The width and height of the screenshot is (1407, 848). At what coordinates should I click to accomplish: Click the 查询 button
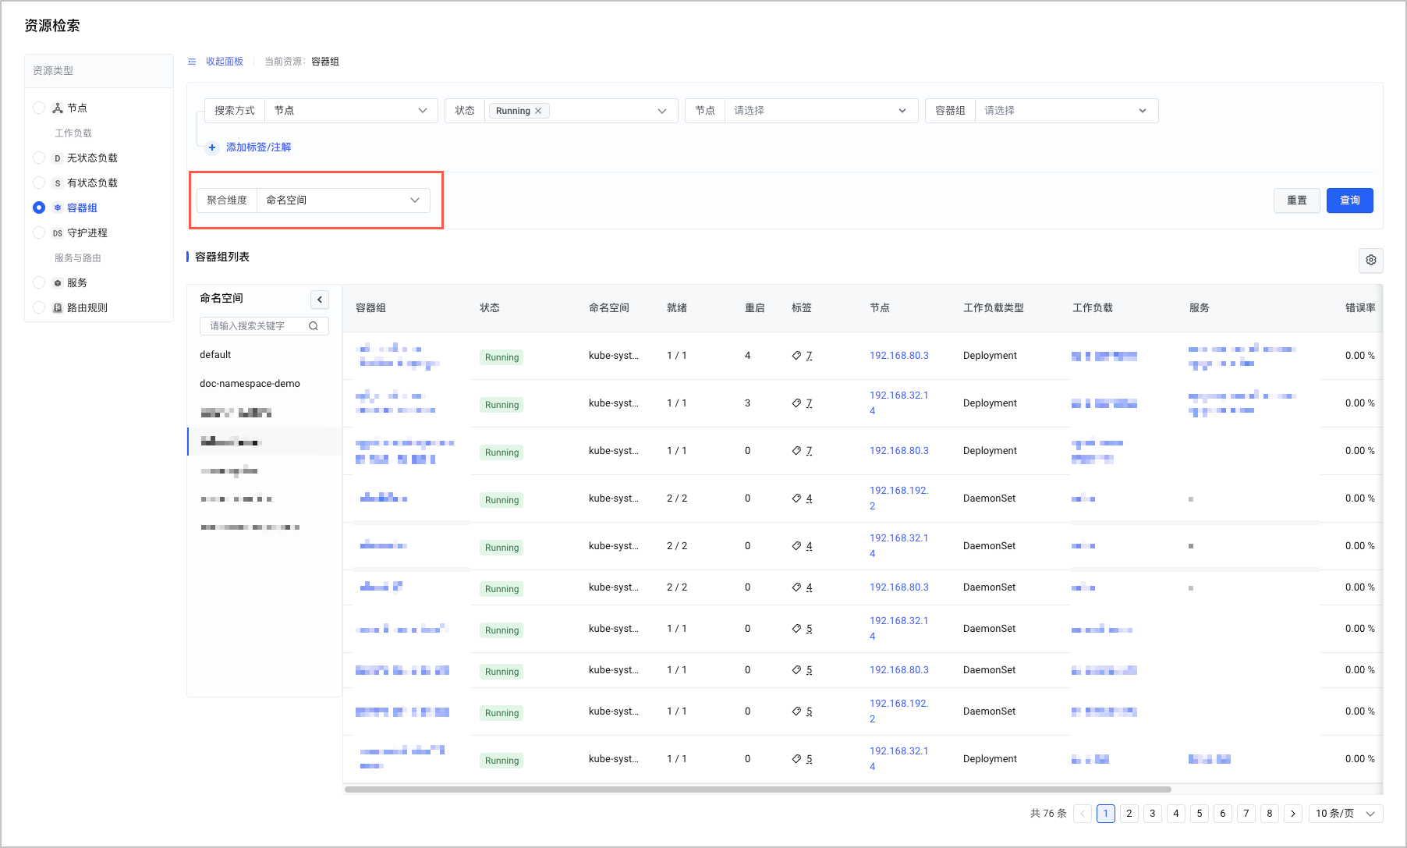click(1350, 200)
